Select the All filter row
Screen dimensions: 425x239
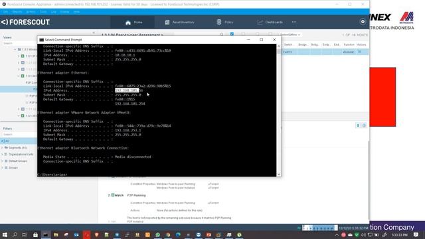point(19,141)
